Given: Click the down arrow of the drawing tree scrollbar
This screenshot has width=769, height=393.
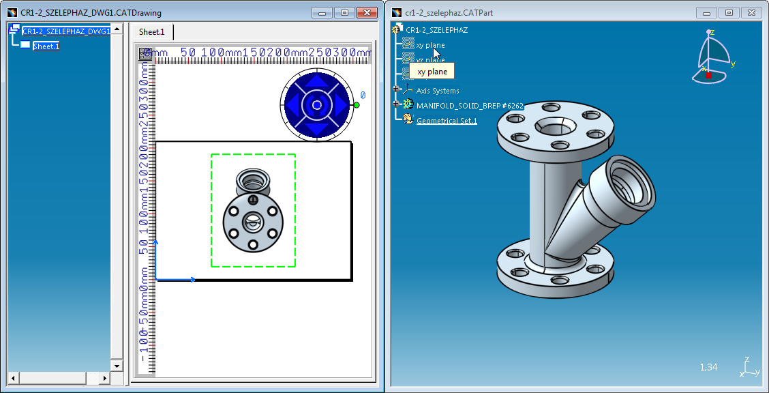Looking at the screenshot, I should 117,366.
